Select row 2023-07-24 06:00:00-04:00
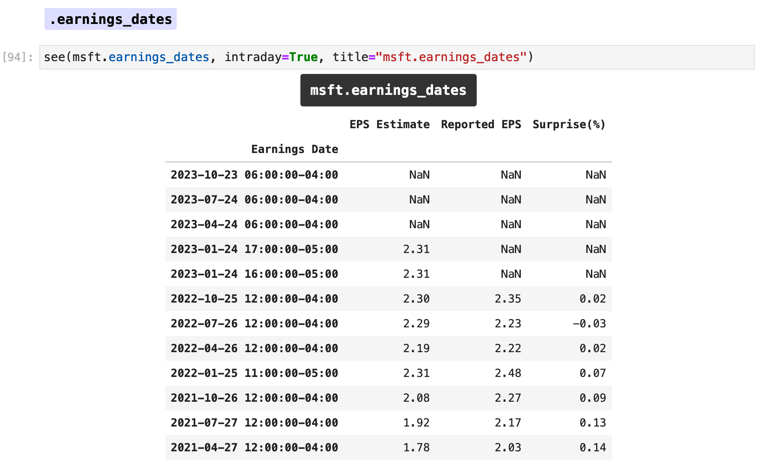760x465 pixels. point(388,200)
